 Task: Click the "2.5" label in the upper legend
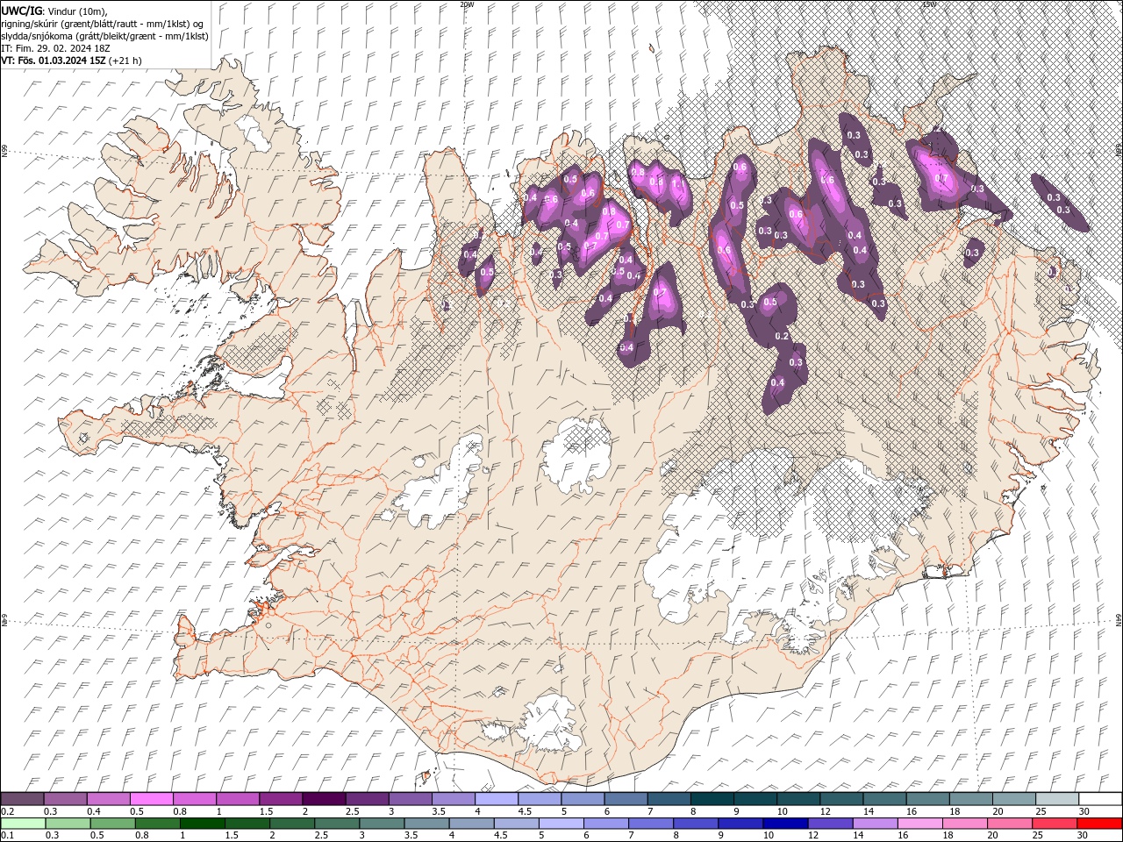click(353, 811)
